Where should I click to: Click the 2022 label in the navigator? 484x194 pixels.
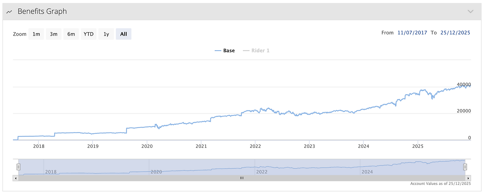[262, 172]
